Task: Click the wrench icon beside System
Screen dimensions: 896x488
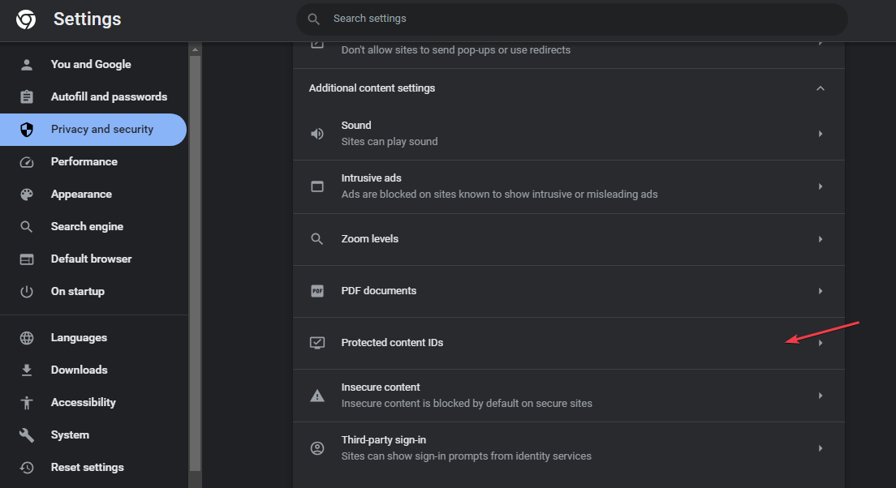Action: click(x=27, y=435)
